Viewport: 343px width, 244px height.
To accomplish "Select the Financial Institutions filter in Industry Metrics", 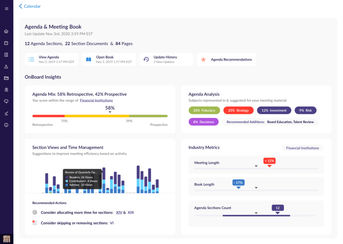I will [x=302, y=147].
